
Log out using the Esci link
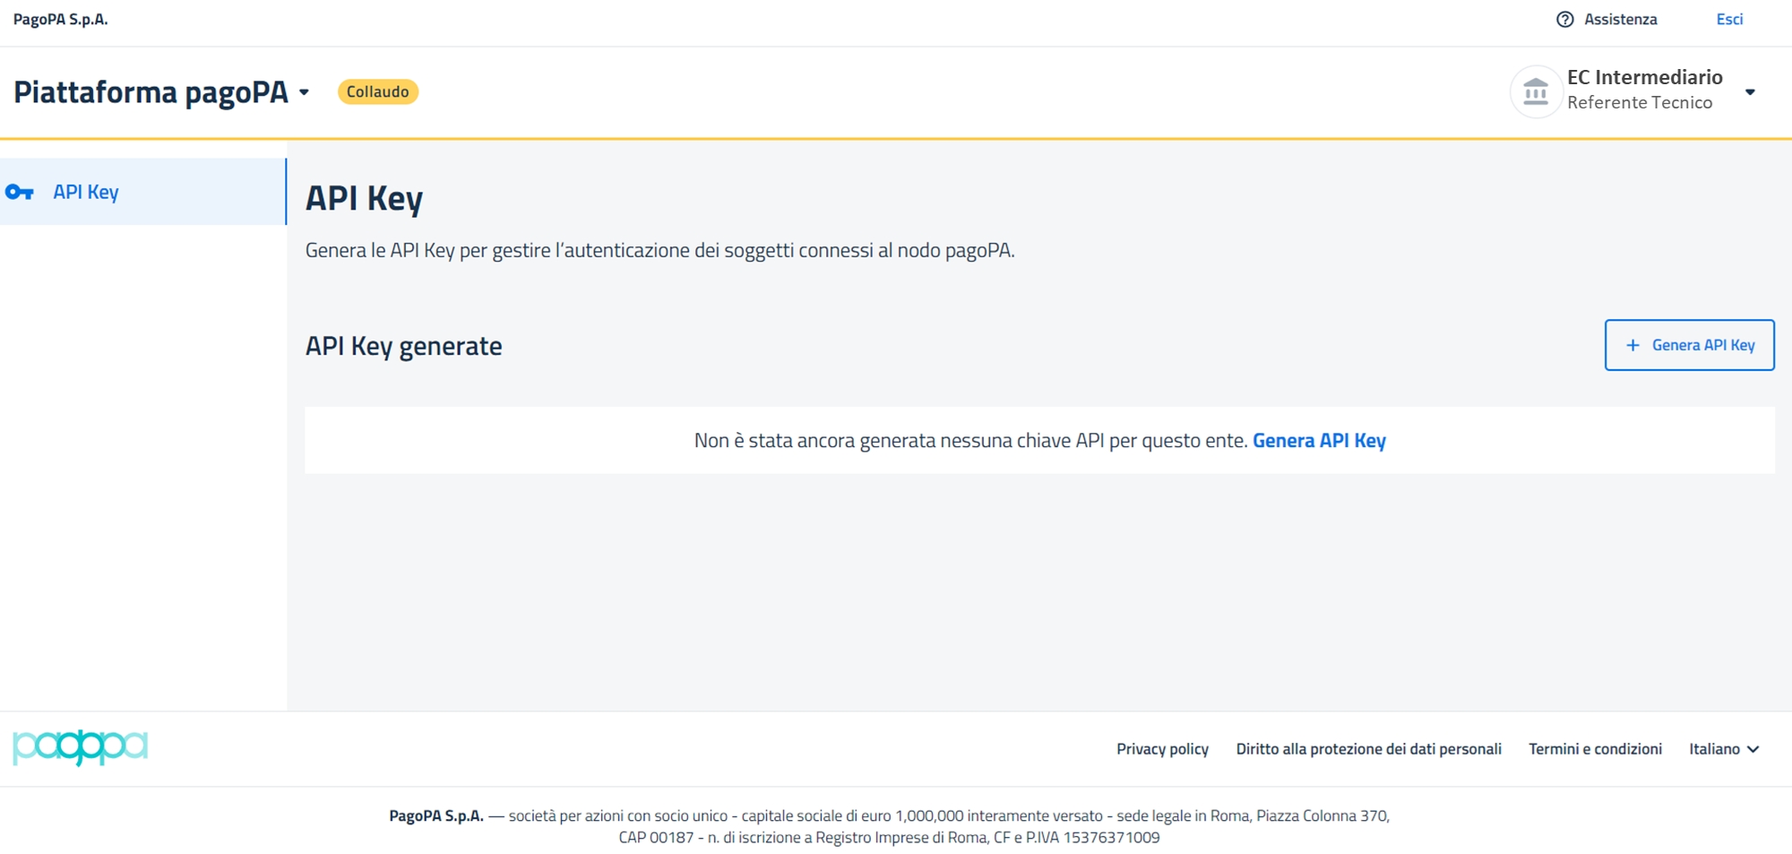[1729, 20]
